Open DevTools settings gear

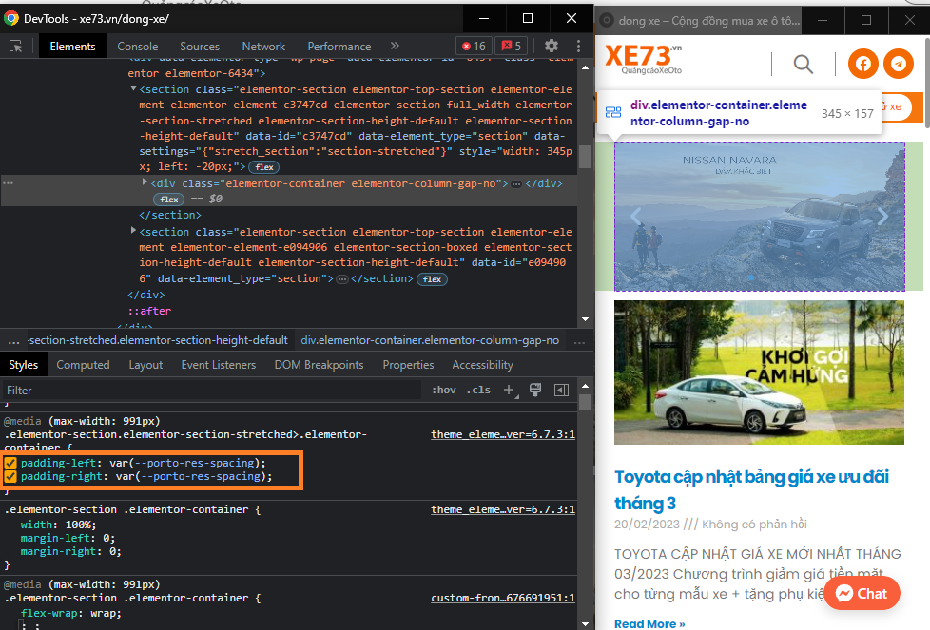(552, 46)
